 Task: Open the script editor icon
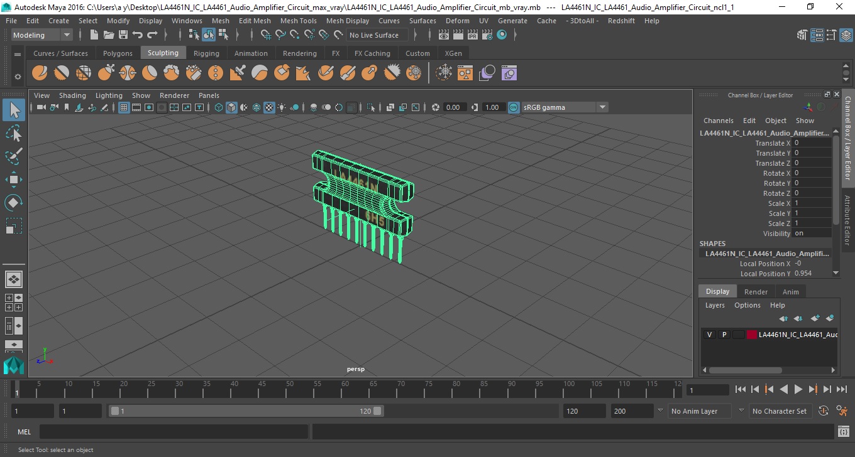[844, 432]
